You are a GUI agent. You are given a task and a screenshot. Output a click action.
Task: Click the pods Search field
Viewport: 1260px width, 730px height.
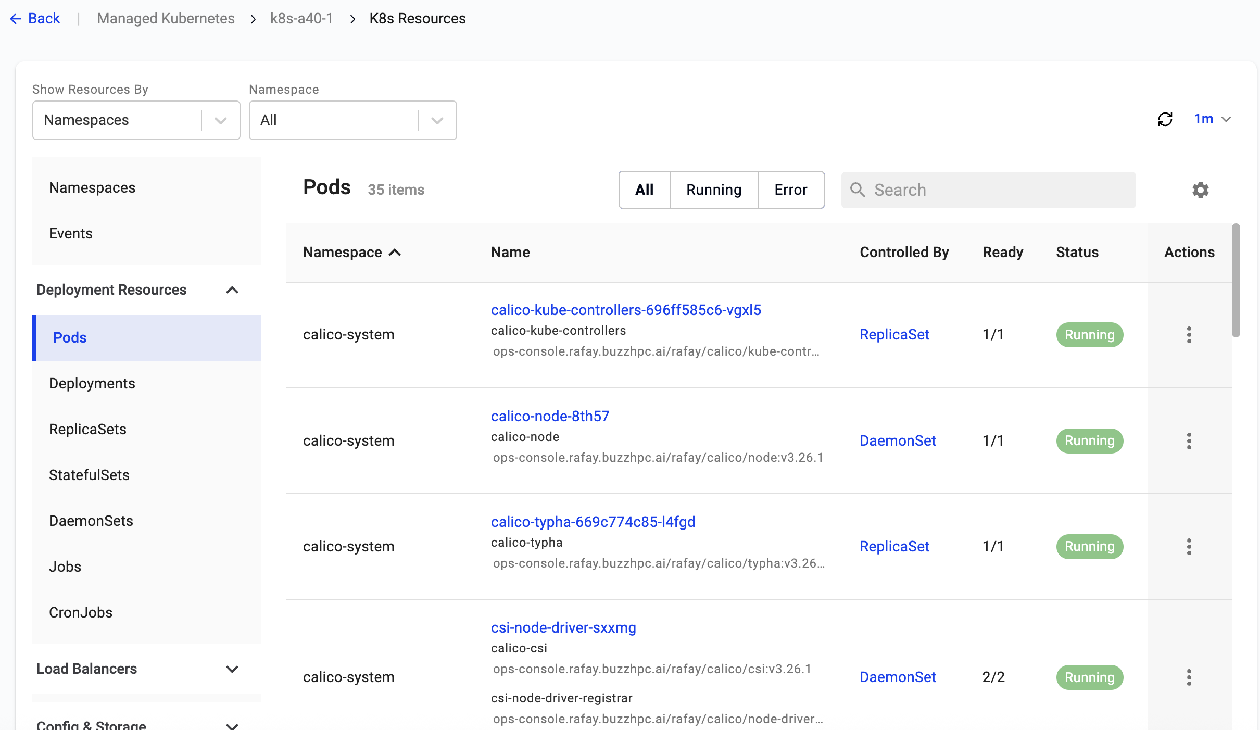click(x=988, y=190)
